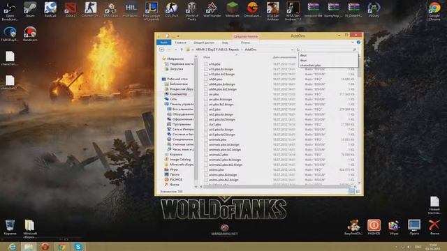
Task: Open the Bandicam desktop shortcut
Action: coord(30,33)
